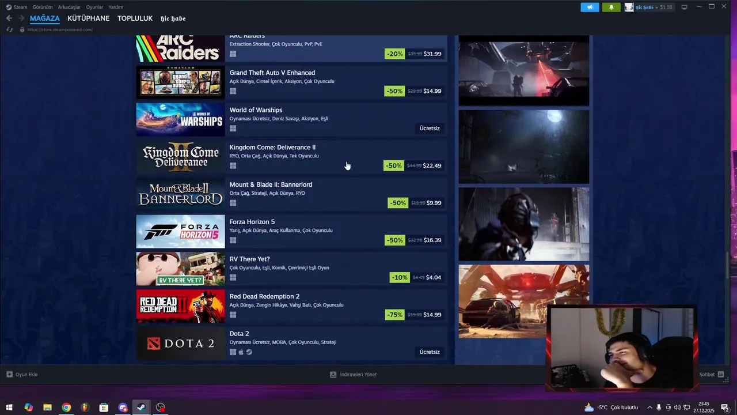Image resolution: width=737 pixels, height=415 pixels.
Task: Open File Explorer from the taskbar
Action: pyautogui.click(x=47, y=408)
